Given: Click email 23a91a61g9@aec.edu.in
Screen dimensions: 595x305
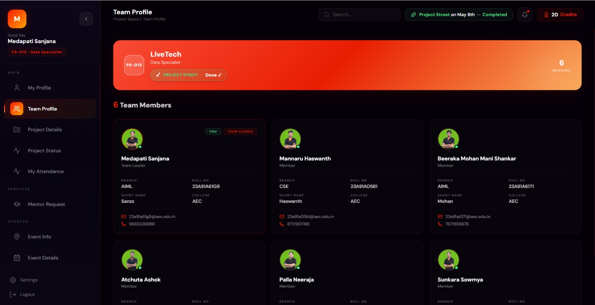Looking at the screenshot, I should pyautogui.click(x=152, y=217).
